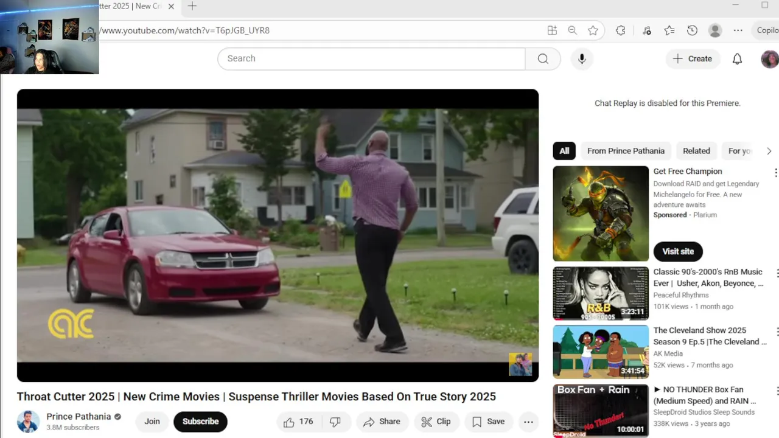Image resolution: width=779 pixels, height=438 pixels.
Task: Open browser settings and more menu
Action: pyautogui.click(x=738, y=30)
